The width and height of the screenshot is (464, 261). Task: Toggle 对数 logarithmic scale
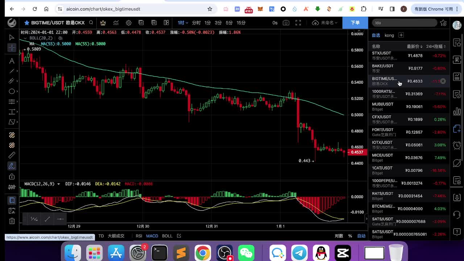tap(339, 236)
